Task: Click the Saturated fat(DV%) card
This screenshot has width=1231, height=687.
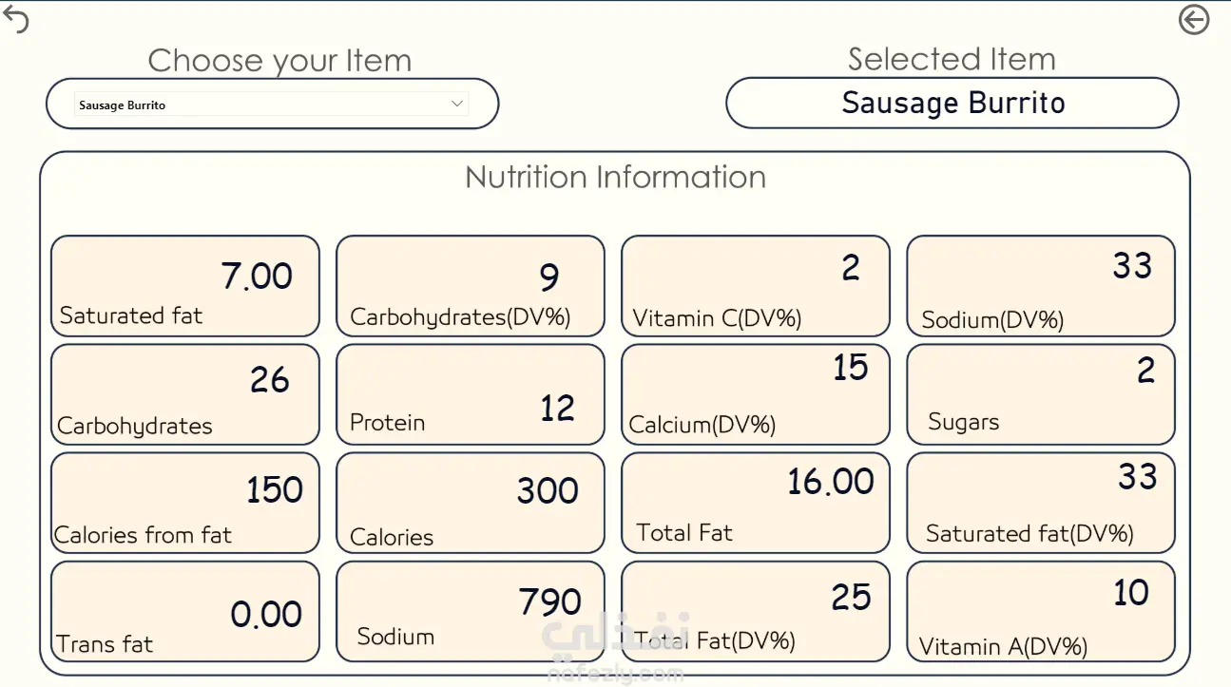Action: (1041, 503)
